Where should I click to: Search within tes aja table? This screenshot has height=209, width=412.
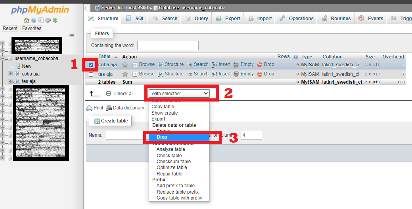tap(198, 74)
